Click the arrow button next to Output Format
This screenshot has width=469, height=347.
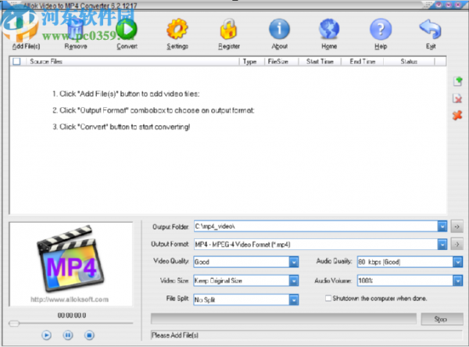tap(457, 245)
